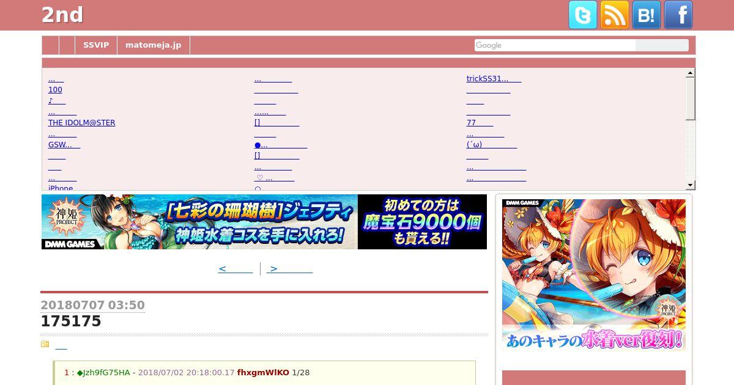Click the article title 175175

71,321
